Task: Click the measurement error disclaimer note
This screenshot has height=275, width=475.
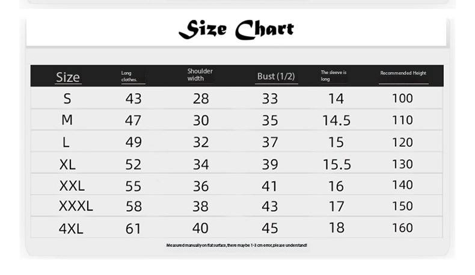Action: click(x=236, y=246)
